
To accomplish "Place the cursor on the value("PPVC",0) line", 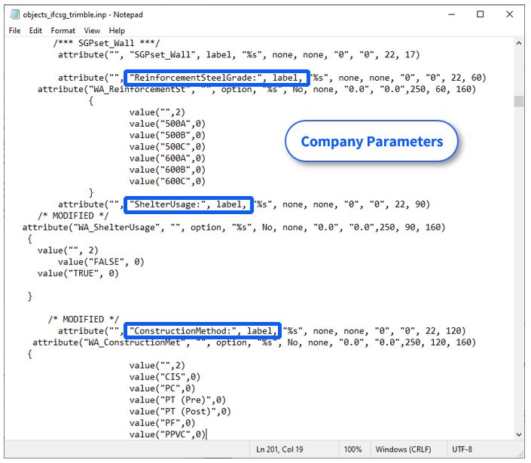I will click(167, 434).
